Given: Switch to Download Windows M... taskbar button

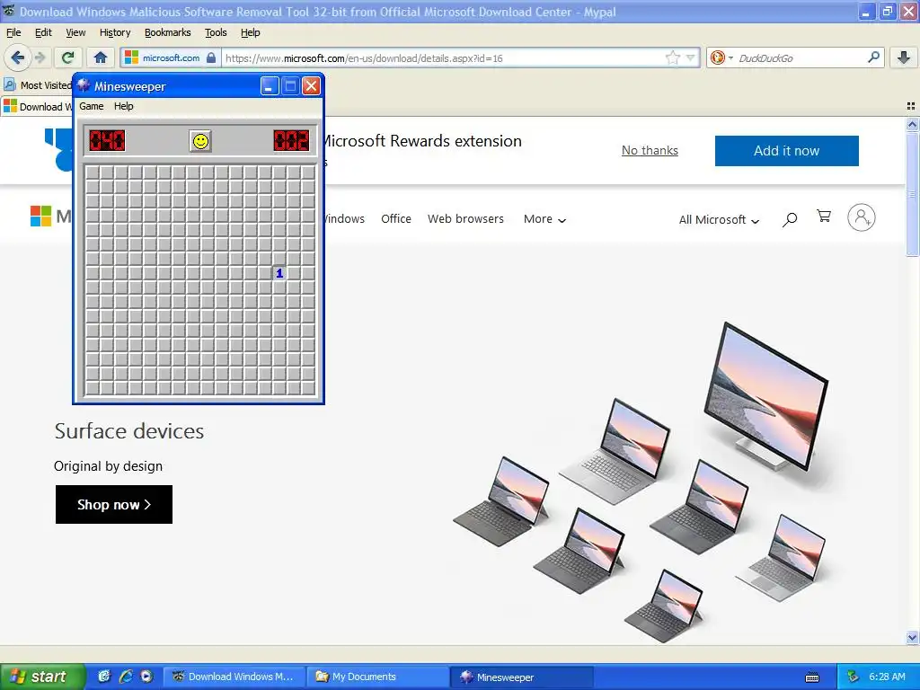Looking at the screenshot, I should 234,677.
